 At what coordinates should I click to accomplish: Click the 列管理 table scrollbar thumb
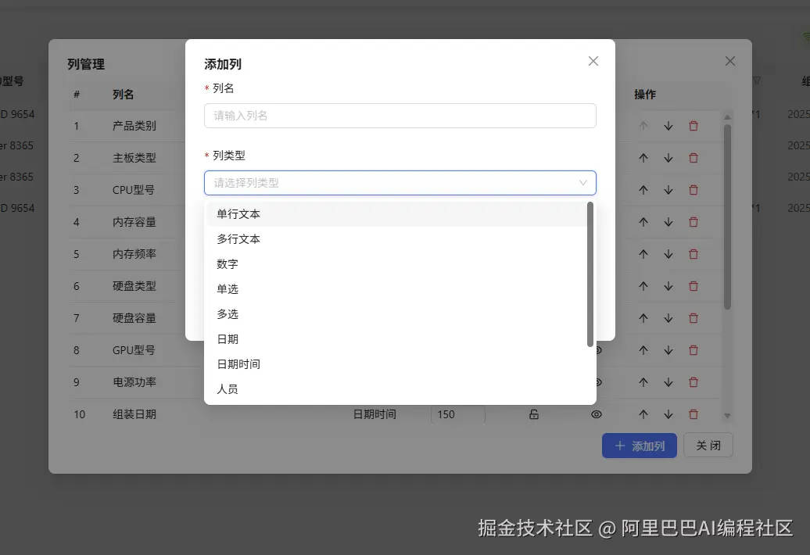pos(727,217)
